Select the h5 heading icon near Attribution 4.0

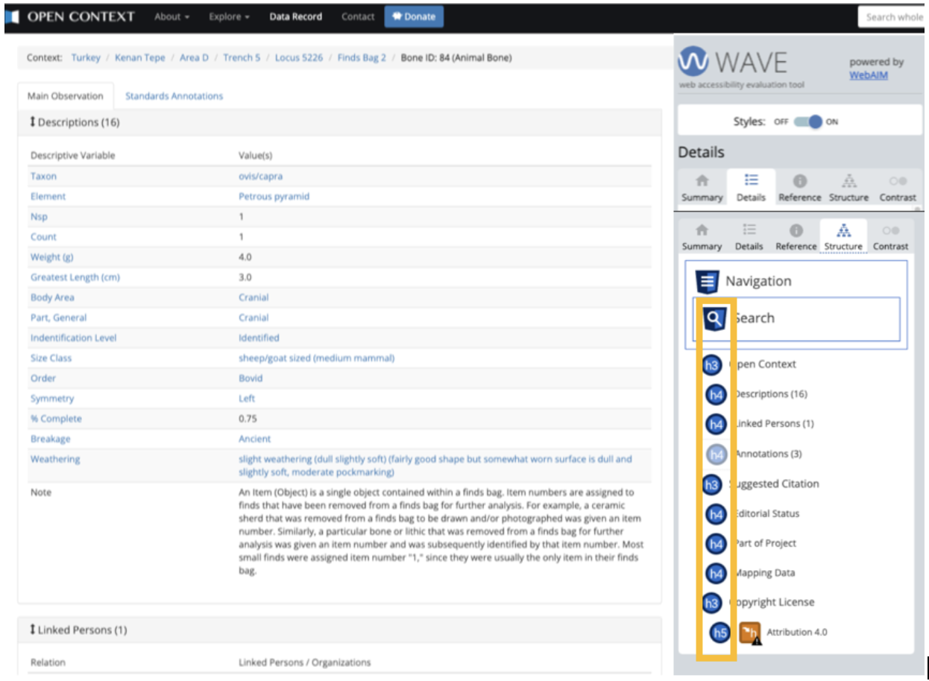(718, 632)
